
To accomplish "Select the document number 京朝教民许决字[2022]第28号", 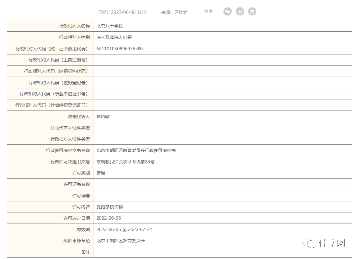I will click(x=126, y=162).
